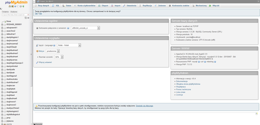Image resolution: width=260 pixels, height=125 pixels.
Task: Click the warning triangle icon in bottom notice
Action: click(x=37, y=106)
